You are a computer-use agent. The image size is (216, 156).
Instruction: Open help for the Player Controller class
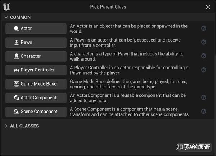tap(203, 70)
